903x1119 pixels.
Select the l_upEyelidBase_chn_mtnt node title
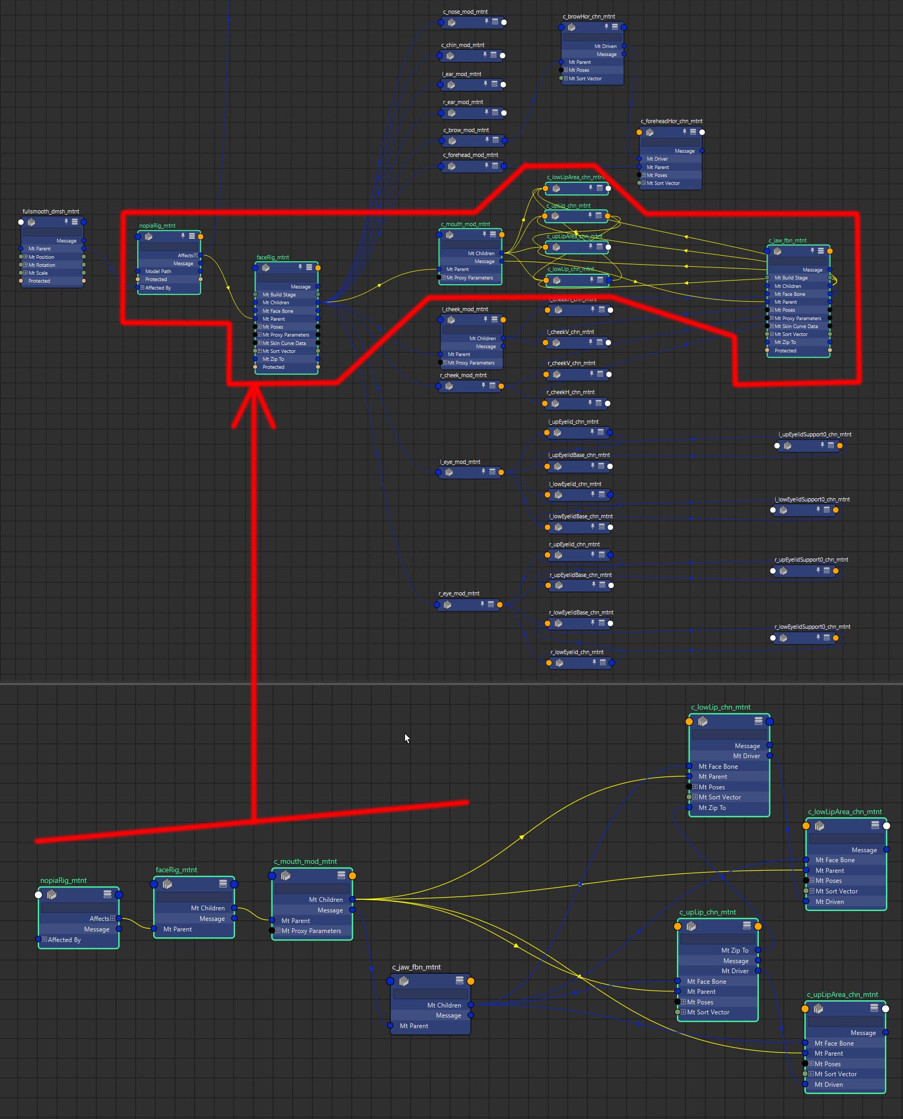point(579,455)
